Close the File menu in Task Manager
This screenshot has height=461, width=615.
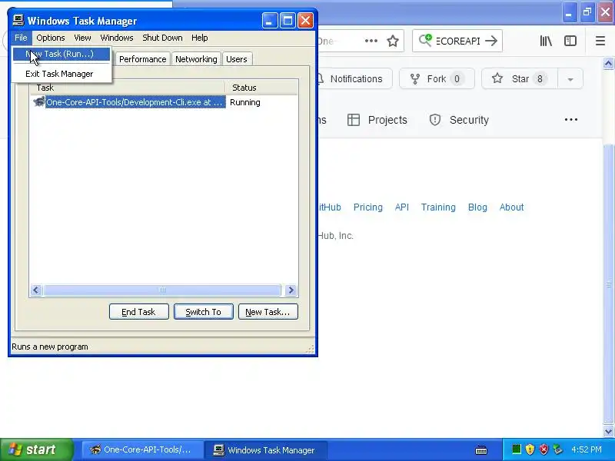21,38
